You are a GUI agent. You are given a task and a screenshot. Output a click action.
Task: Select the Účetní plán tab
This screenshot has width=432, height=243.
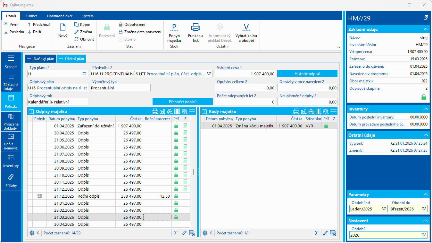[x=71, y=59]
